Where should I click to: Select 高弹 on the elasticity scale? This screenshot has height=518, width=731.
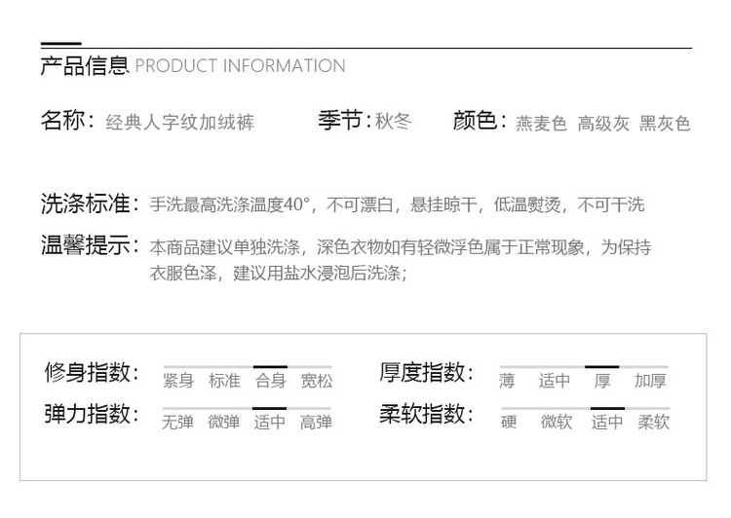(x=316, y=422)
